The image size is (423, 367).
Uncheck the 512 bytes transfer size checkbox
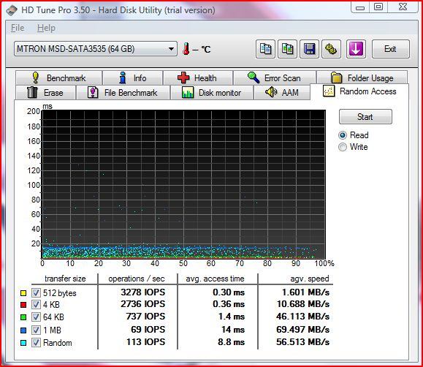click(36, 292)
